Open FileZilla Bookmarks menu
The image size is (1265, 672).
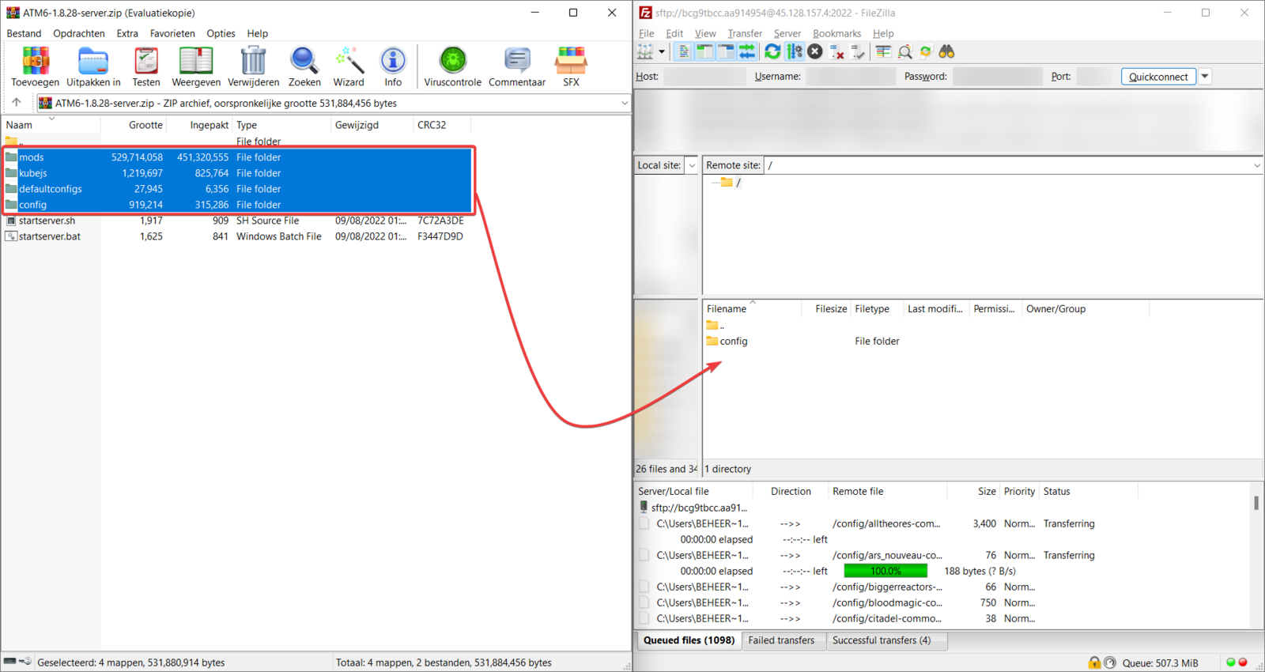pos(836,33)
